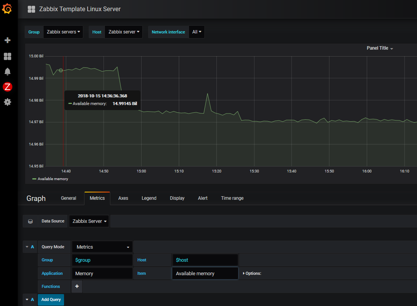Open the Host Zabbix server dropdown
The height and width of the screenshot is (306, 417).
pyautogui.click(x=124, y=32)
